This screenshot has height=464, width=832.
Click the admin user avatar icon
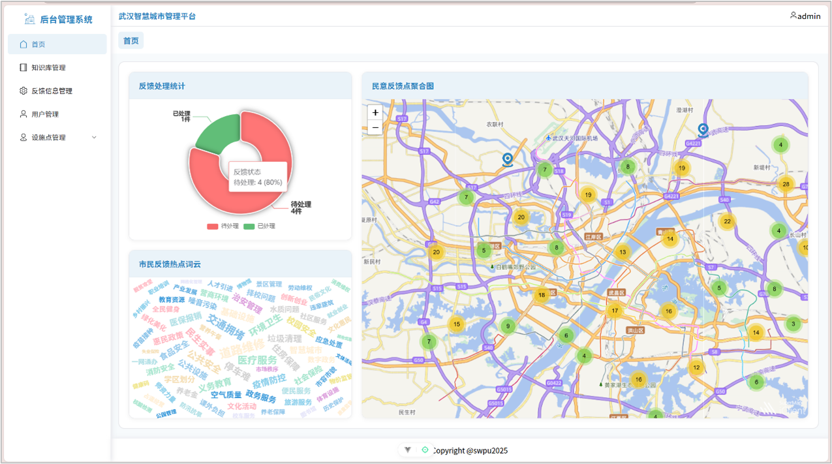(x=793, y=16)
